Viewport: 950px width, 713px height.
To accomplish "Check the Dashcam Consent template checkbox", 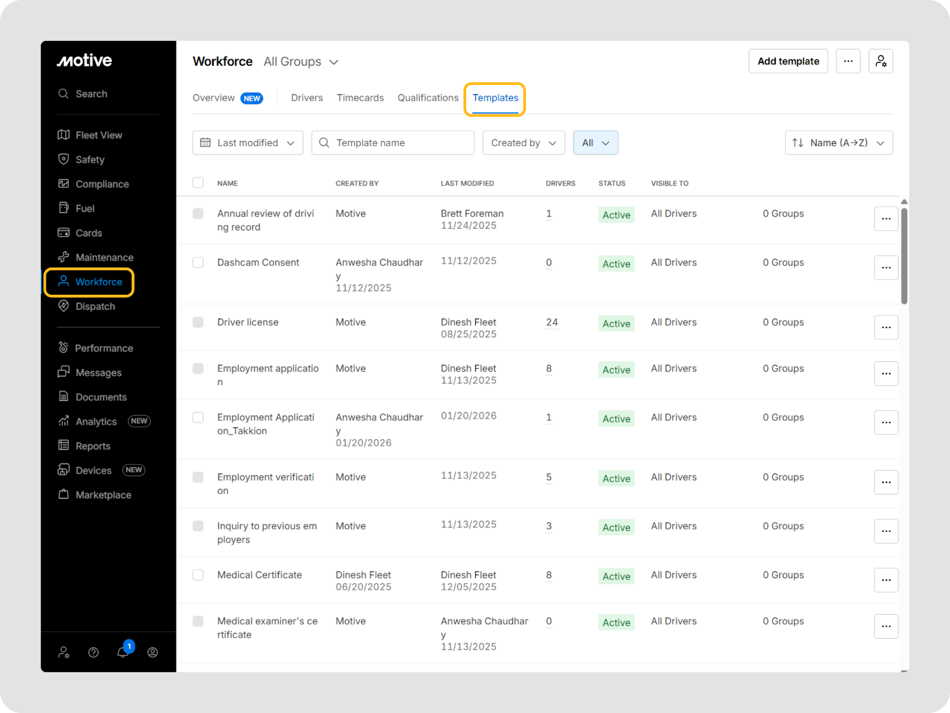I will pos(198,263).
